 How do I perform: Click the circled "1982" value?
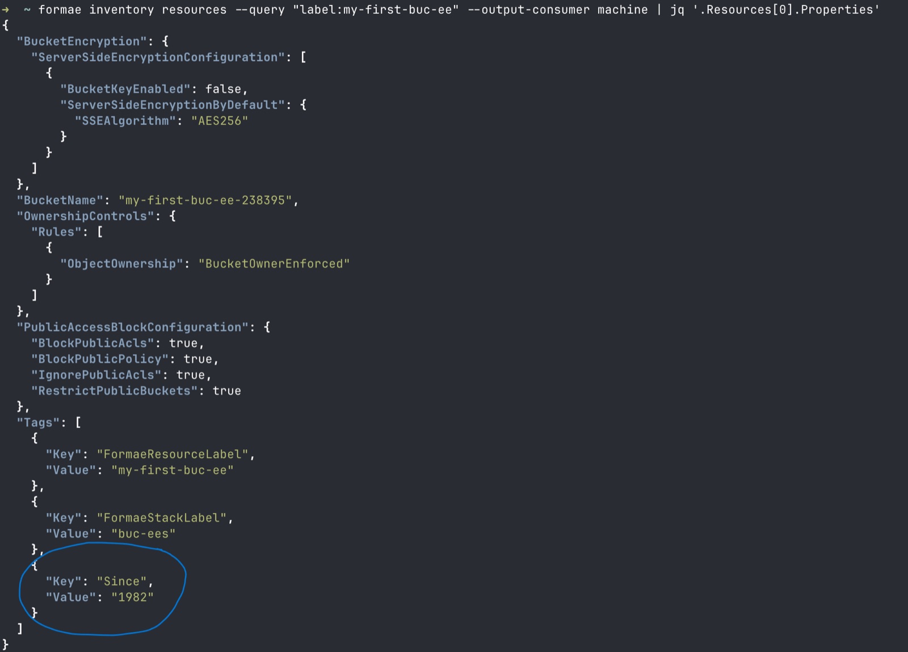(133, 598)
